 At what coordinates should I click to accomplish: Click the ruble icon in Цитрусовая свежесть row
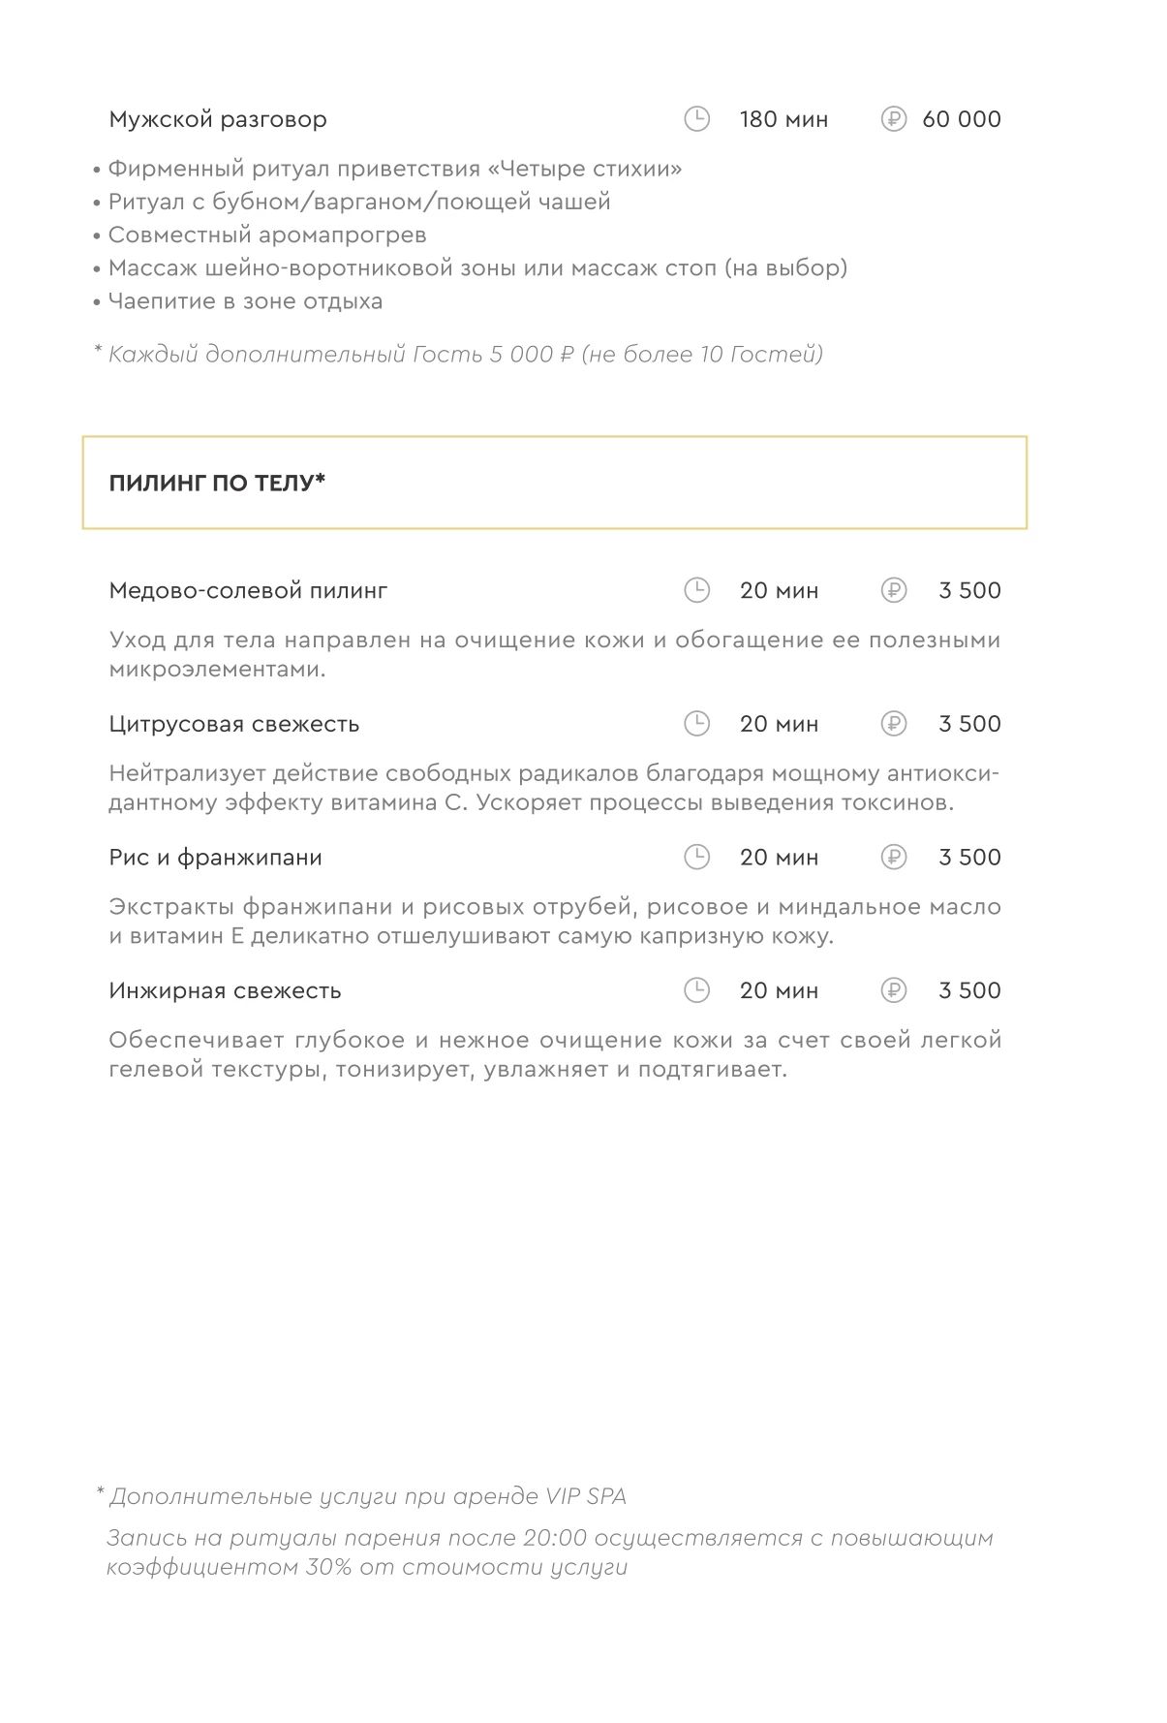click(x=893, y=724)
